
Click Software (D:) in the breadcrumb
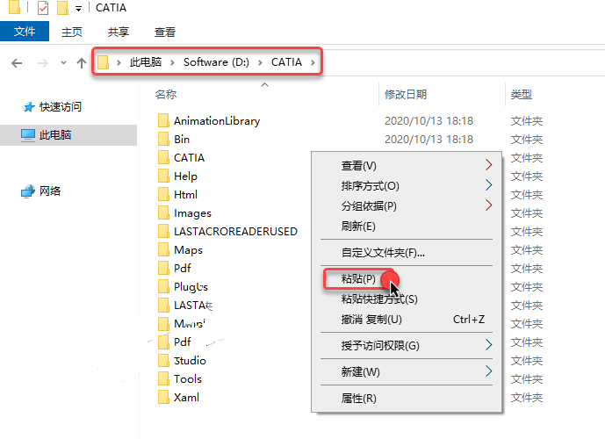(216, 62)
